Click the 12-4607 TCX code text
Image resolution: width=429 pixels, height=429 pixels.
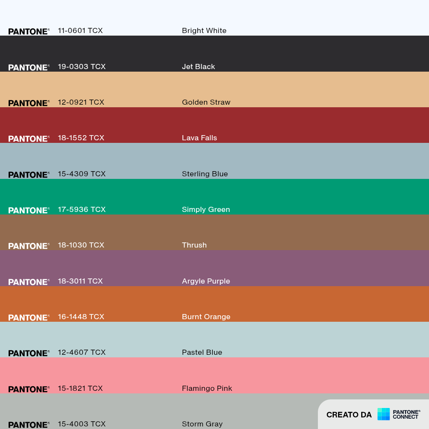click(x=82, y=352)
